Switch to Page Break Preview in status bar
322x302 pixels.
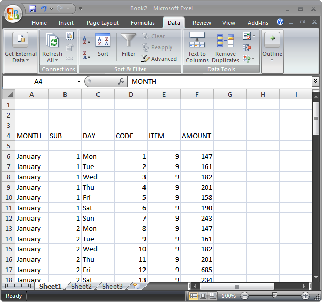click(x=212, y=296)
